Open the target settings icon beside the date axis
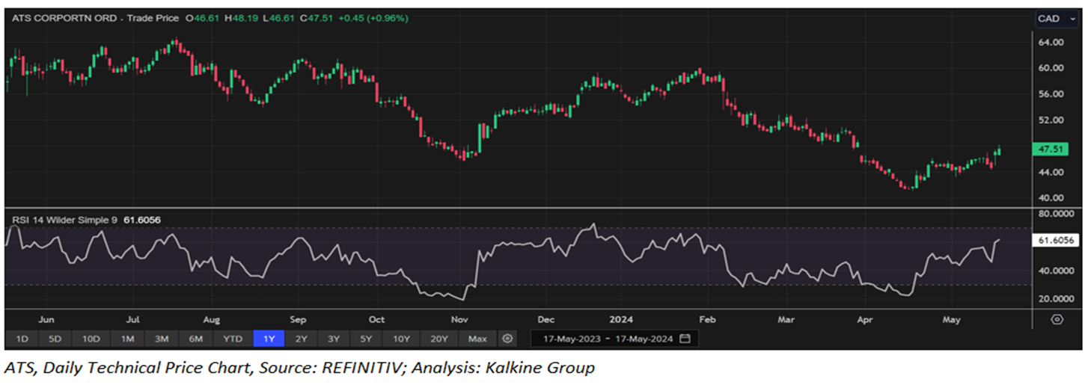1088x385 pixels. [x=1057, y=319]
